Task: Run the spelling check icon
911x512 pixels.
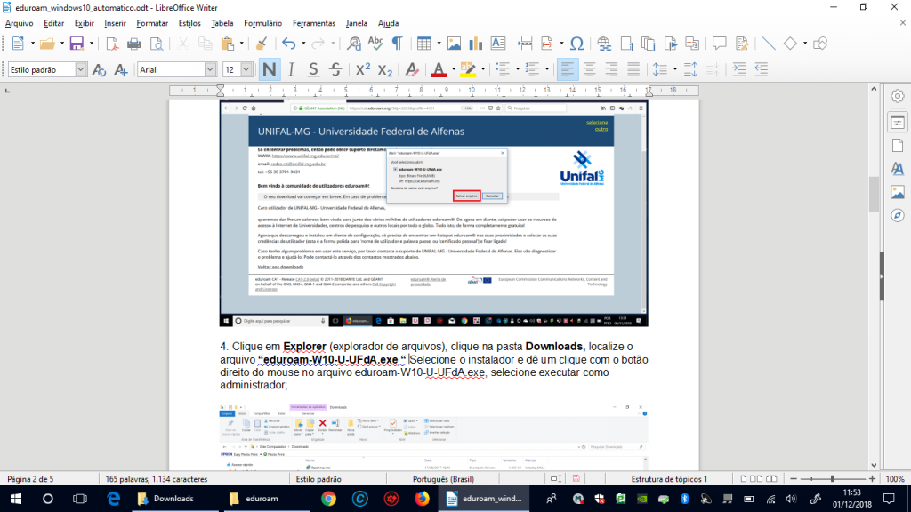Action: click(376, 44)
